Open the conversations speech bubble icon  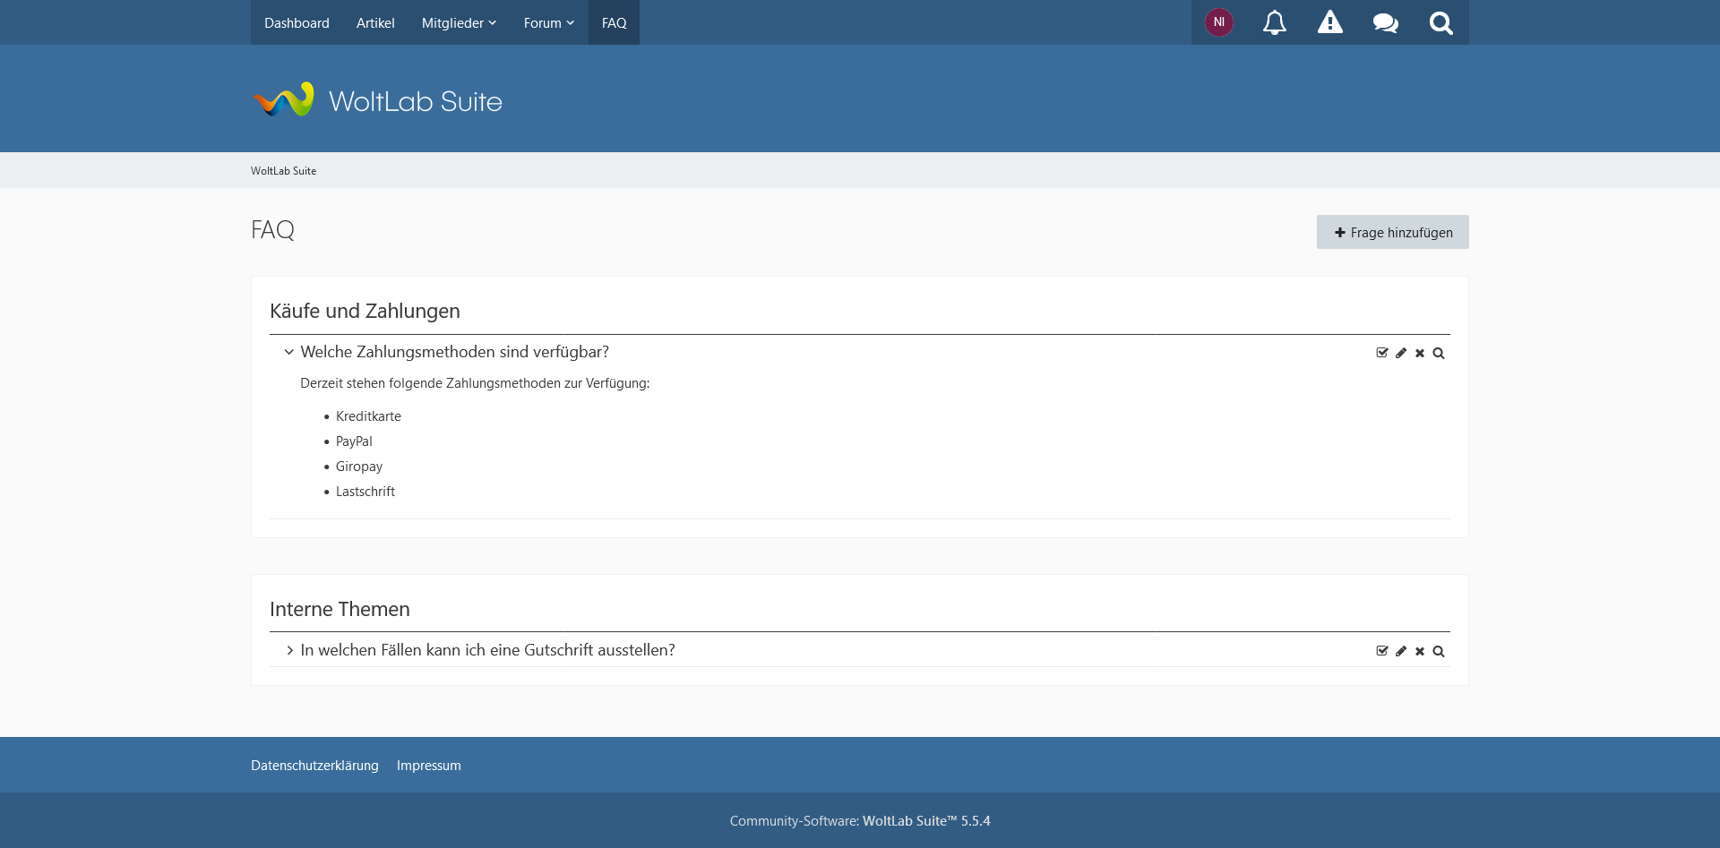(x=1385, y=22)
